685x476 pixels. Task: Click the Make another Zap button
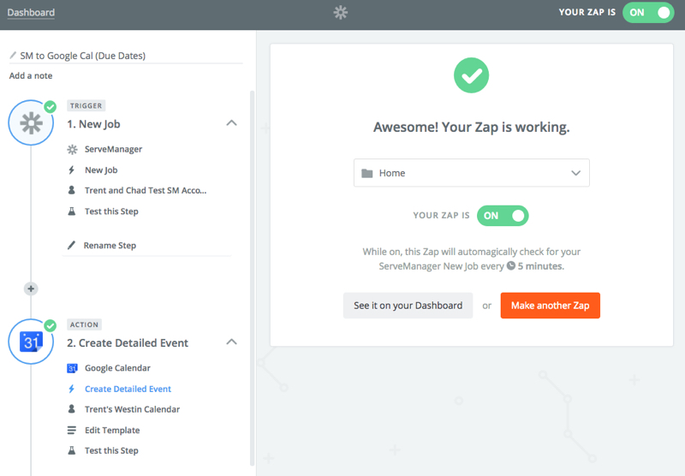tap(550, 306)
